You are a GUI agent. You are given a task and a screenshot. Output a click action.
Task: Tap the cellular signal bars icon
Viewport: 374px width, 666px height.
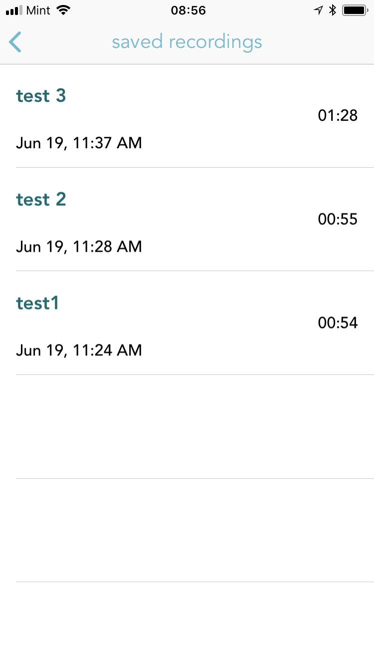coord(14,10)
